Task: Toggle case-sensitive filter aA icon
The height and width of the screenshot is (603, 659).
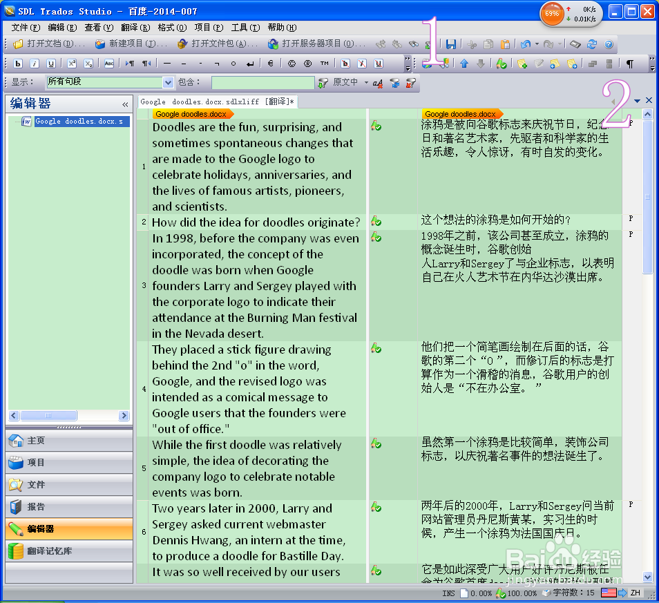Action: [x=377, y=83]
